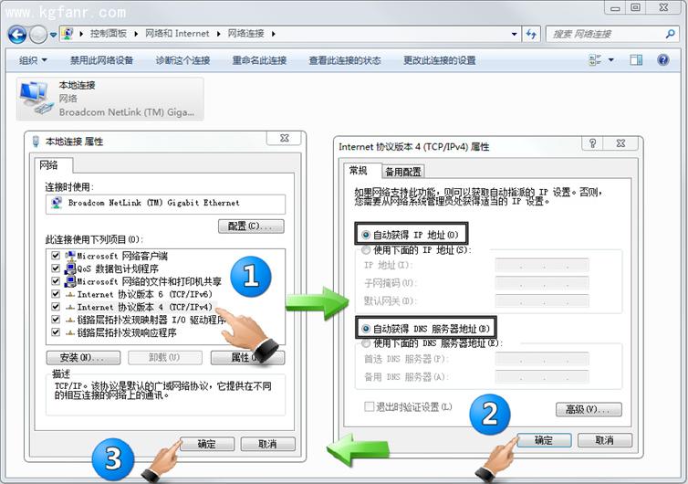Open the 组织 dropdown menu
This screenshot has width=688, height=484.
34,60
